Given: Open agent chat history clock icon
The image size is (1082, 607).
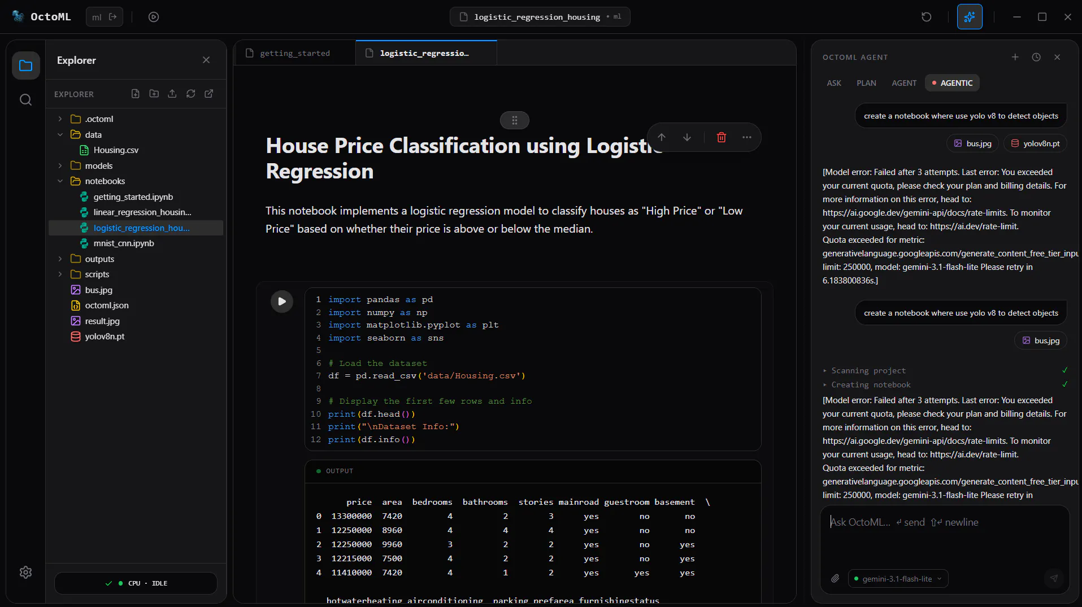Looking at the screenshot, I should tap(1036, 57).
